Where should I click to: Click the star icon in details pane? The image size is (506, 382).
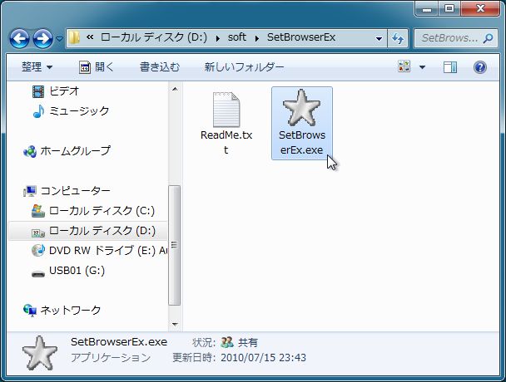[40, 353]
